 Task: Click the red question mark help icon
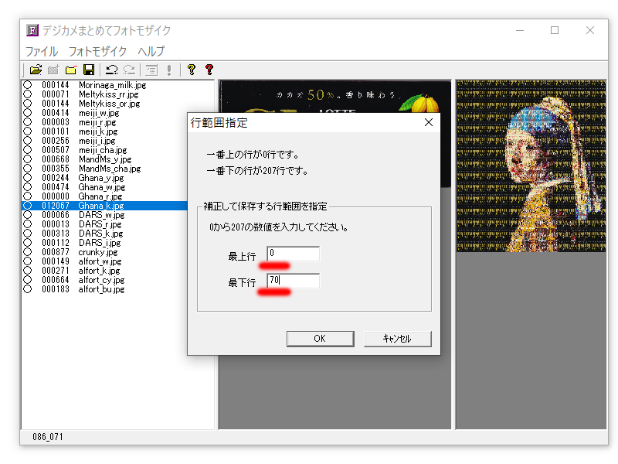[x=209, y=70]
